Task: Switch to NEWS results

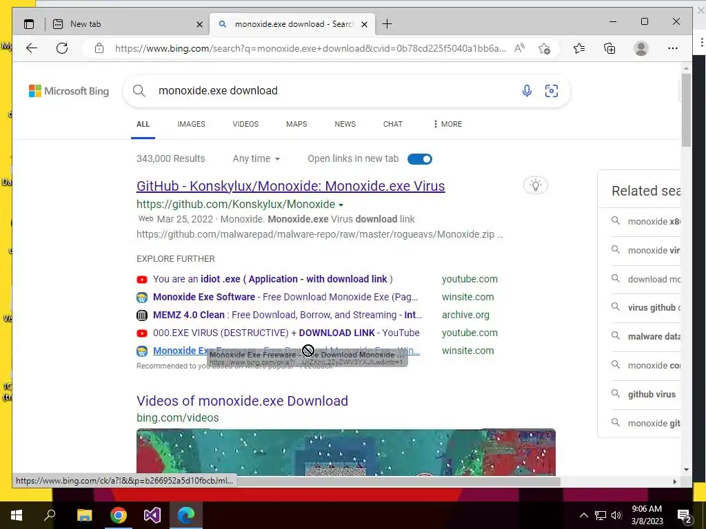Action: coord(345,124)
